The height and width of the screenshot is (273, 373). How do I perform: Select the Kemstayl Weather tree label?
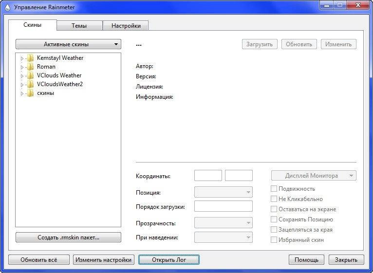(x=60, y=58)
